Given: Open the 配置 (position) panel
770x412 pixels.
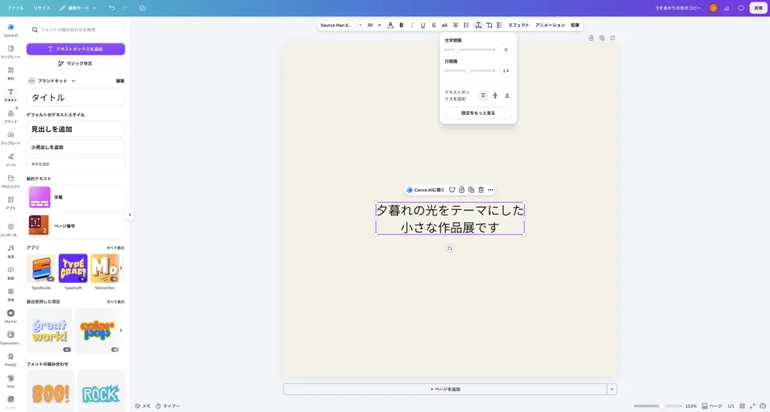Looking at the screenshot, I should coord(575,25).
